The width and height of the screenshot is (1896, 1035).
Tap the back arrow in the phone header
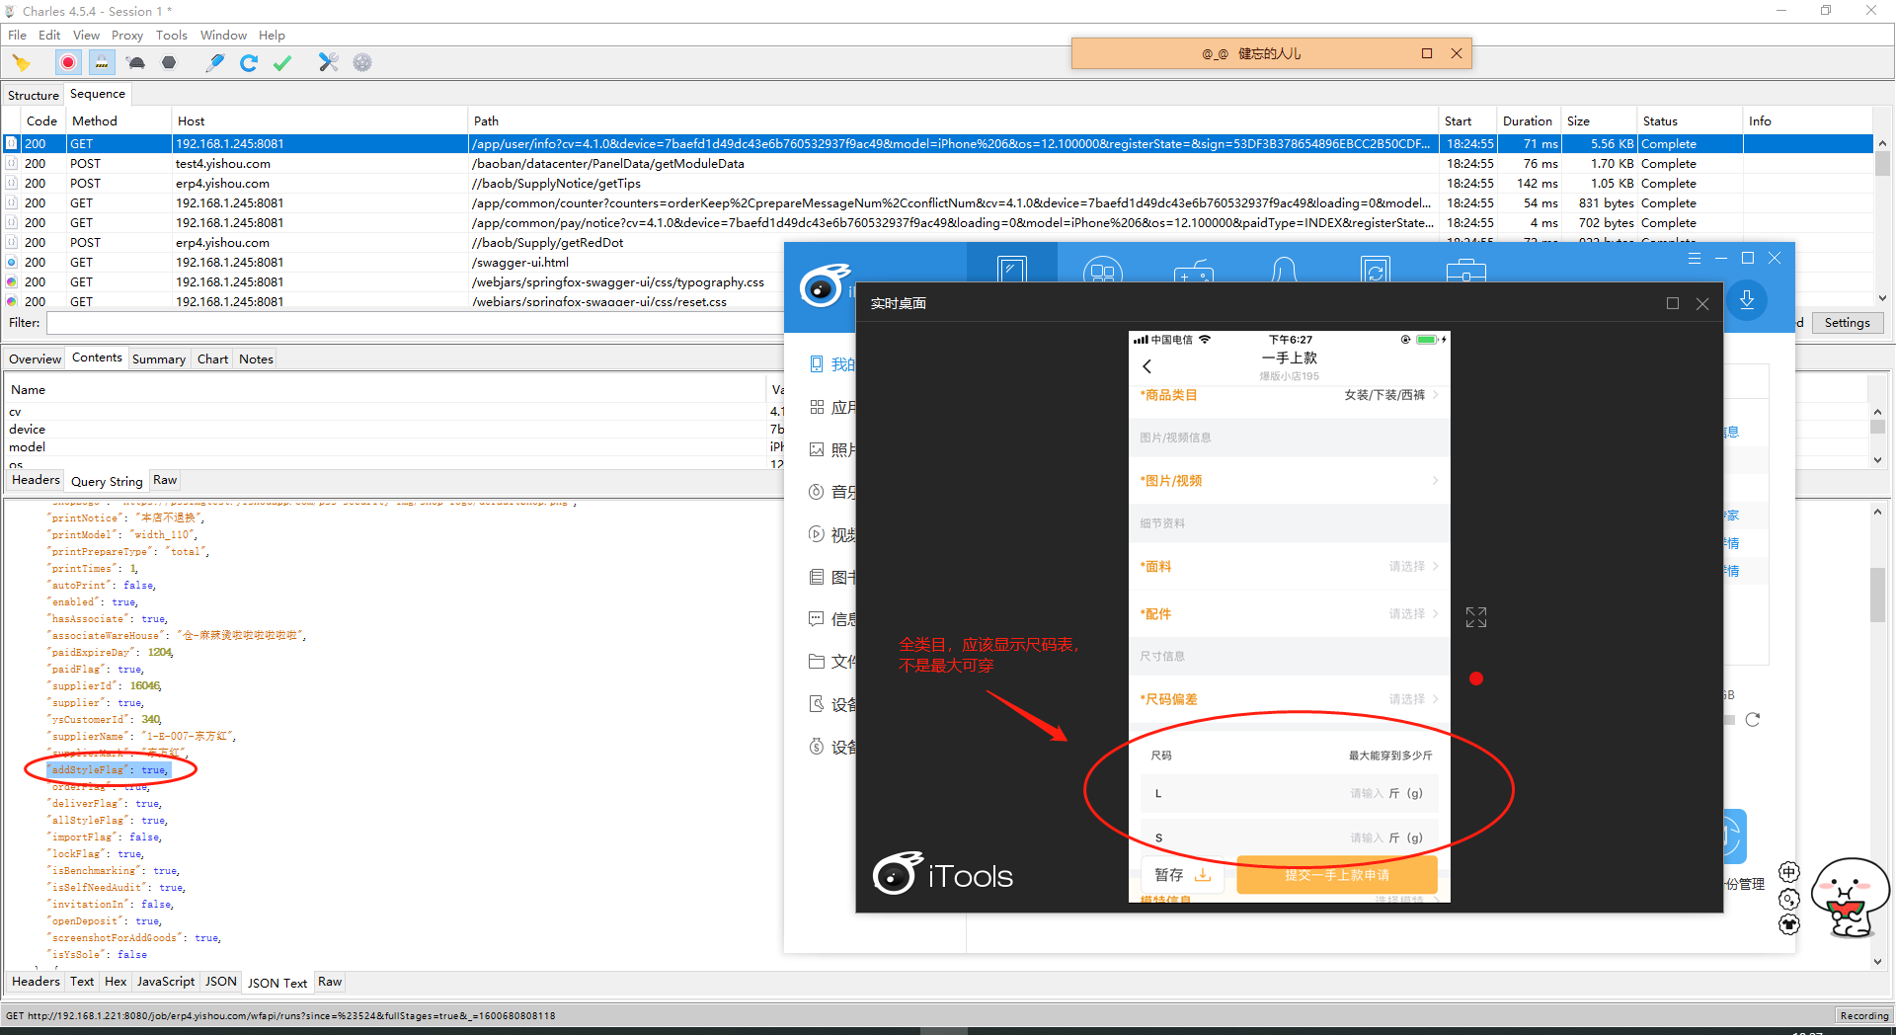pos(1147,366)
